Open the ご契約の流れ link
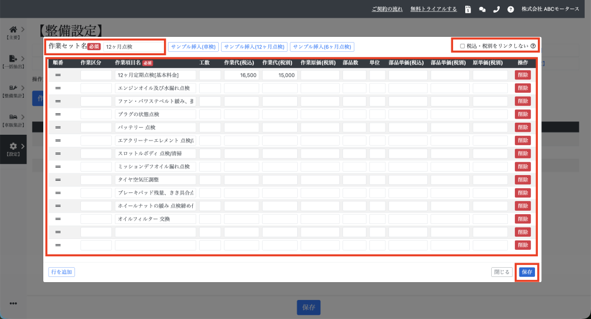 point(387,9)
